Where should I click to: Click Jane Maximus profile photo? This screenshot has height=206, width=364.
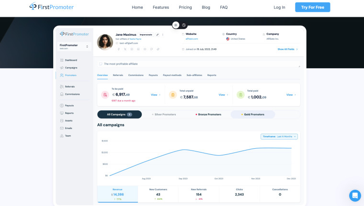coord(105,42)
